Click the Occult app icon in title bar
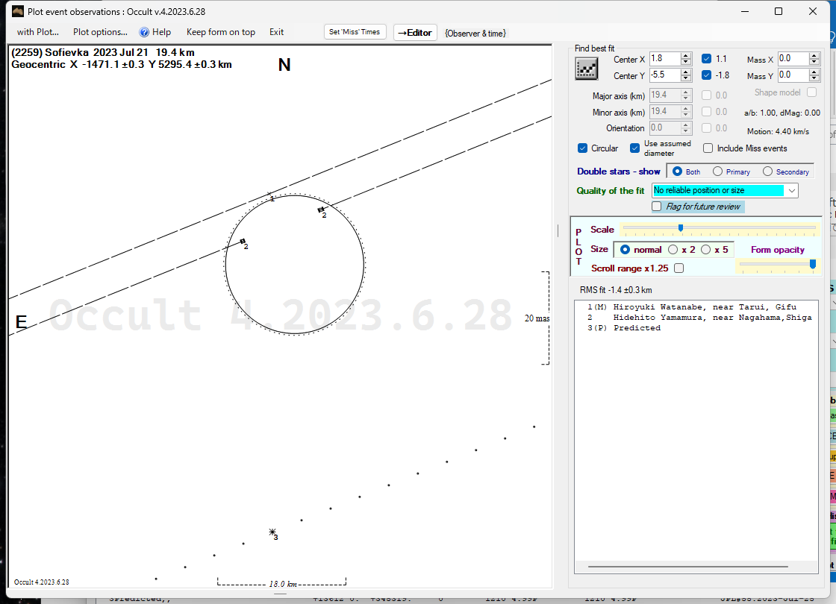The width and height of the screenshot is (836, 604). click(18, 11)
